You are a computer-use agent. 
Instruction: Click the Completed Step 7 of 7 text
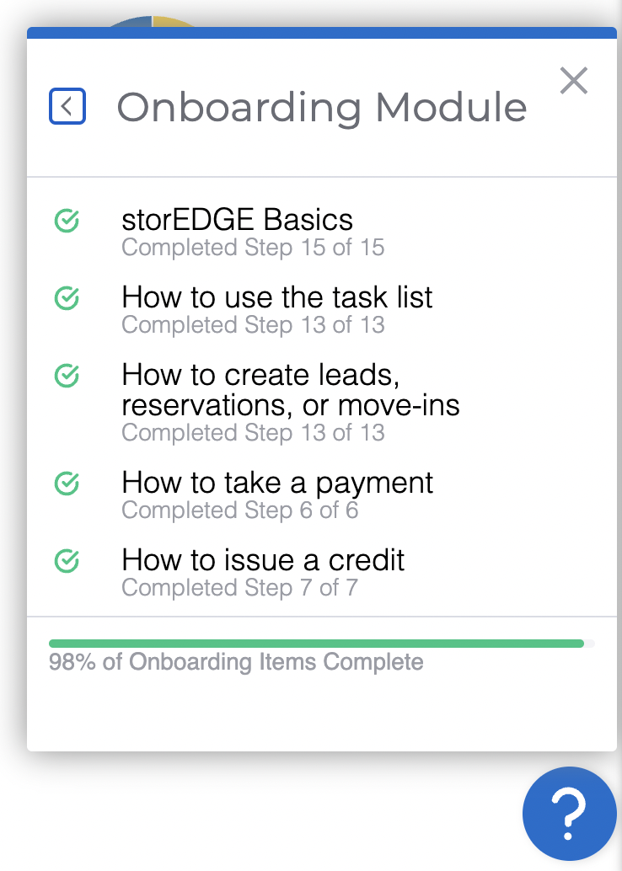240,588
